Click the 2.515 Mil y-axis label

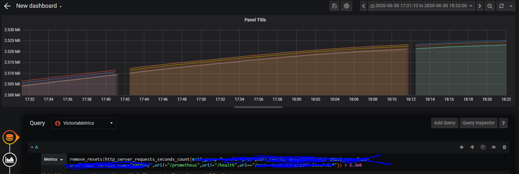click(12, 62)
